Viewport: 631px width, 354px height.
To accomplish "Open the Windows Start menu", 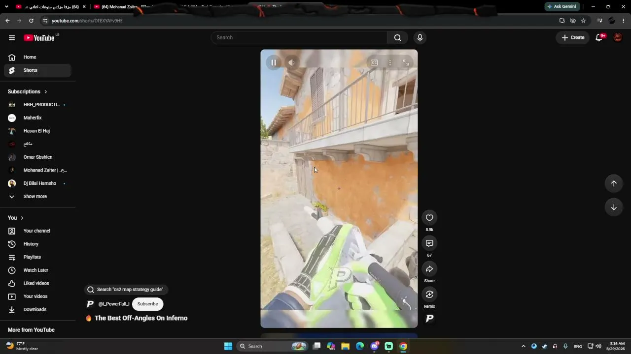I will 228,346.
